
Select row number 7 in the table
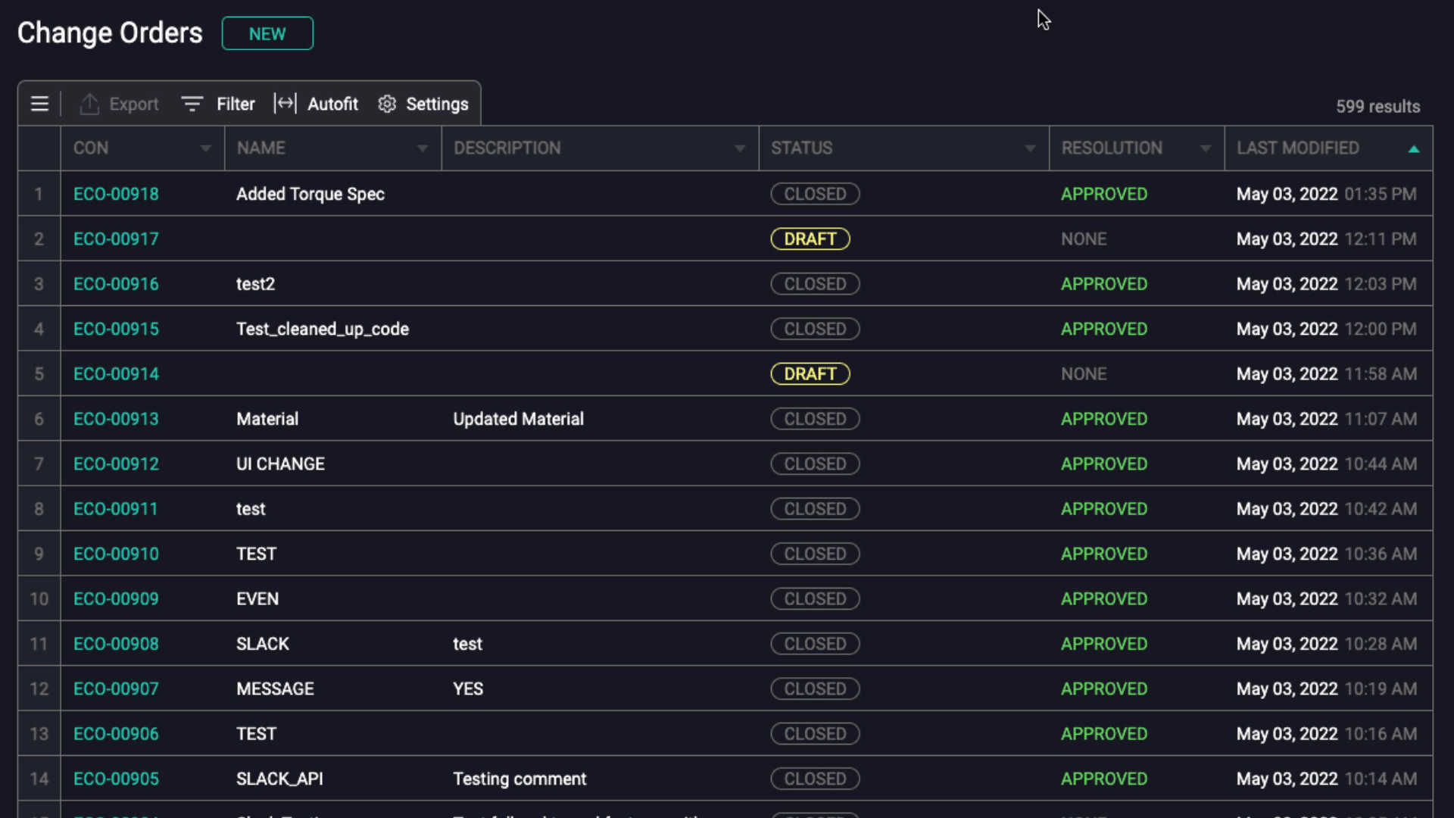[39, 464]
